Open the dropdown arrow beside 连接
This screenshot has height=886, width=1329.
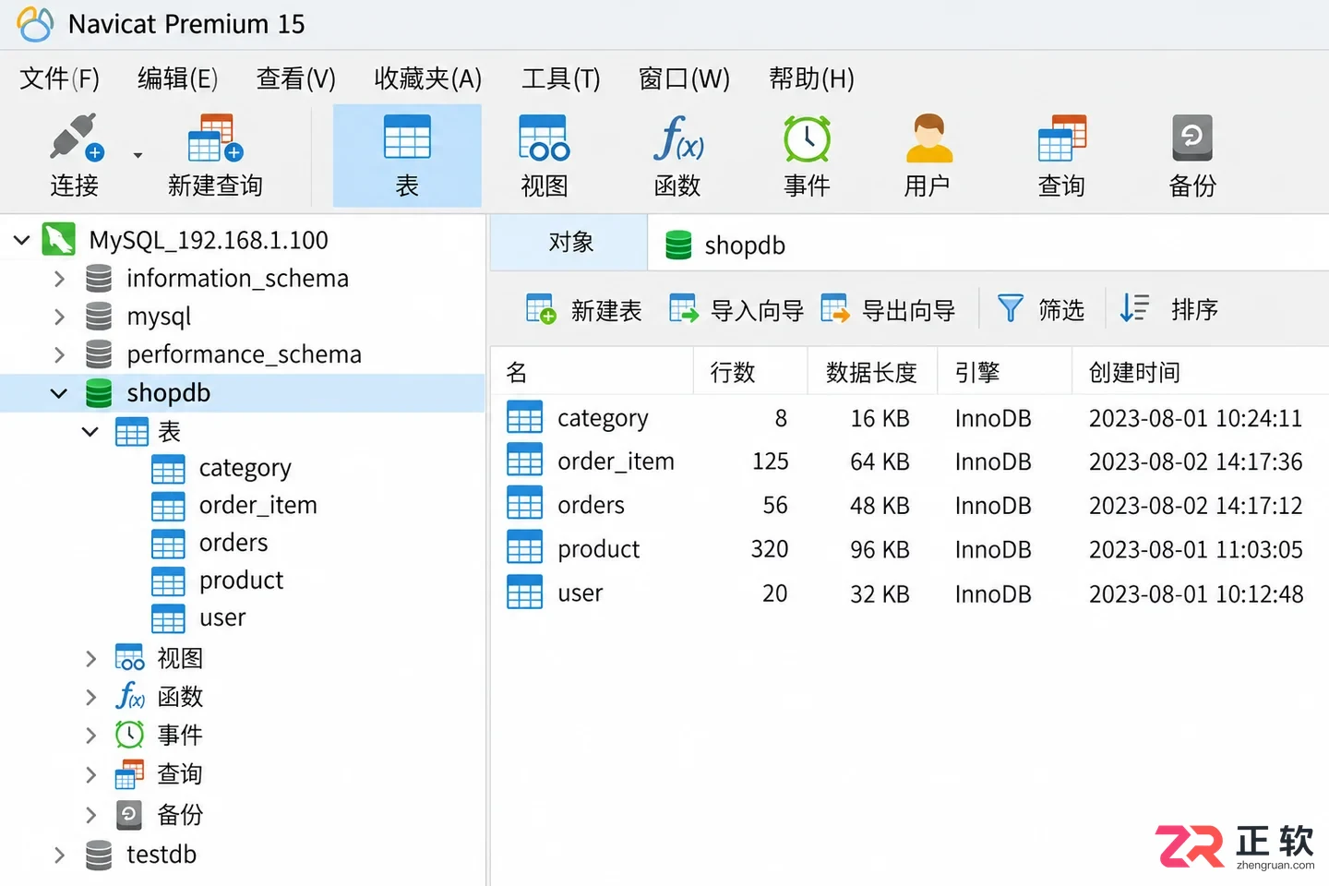point(138,155)
